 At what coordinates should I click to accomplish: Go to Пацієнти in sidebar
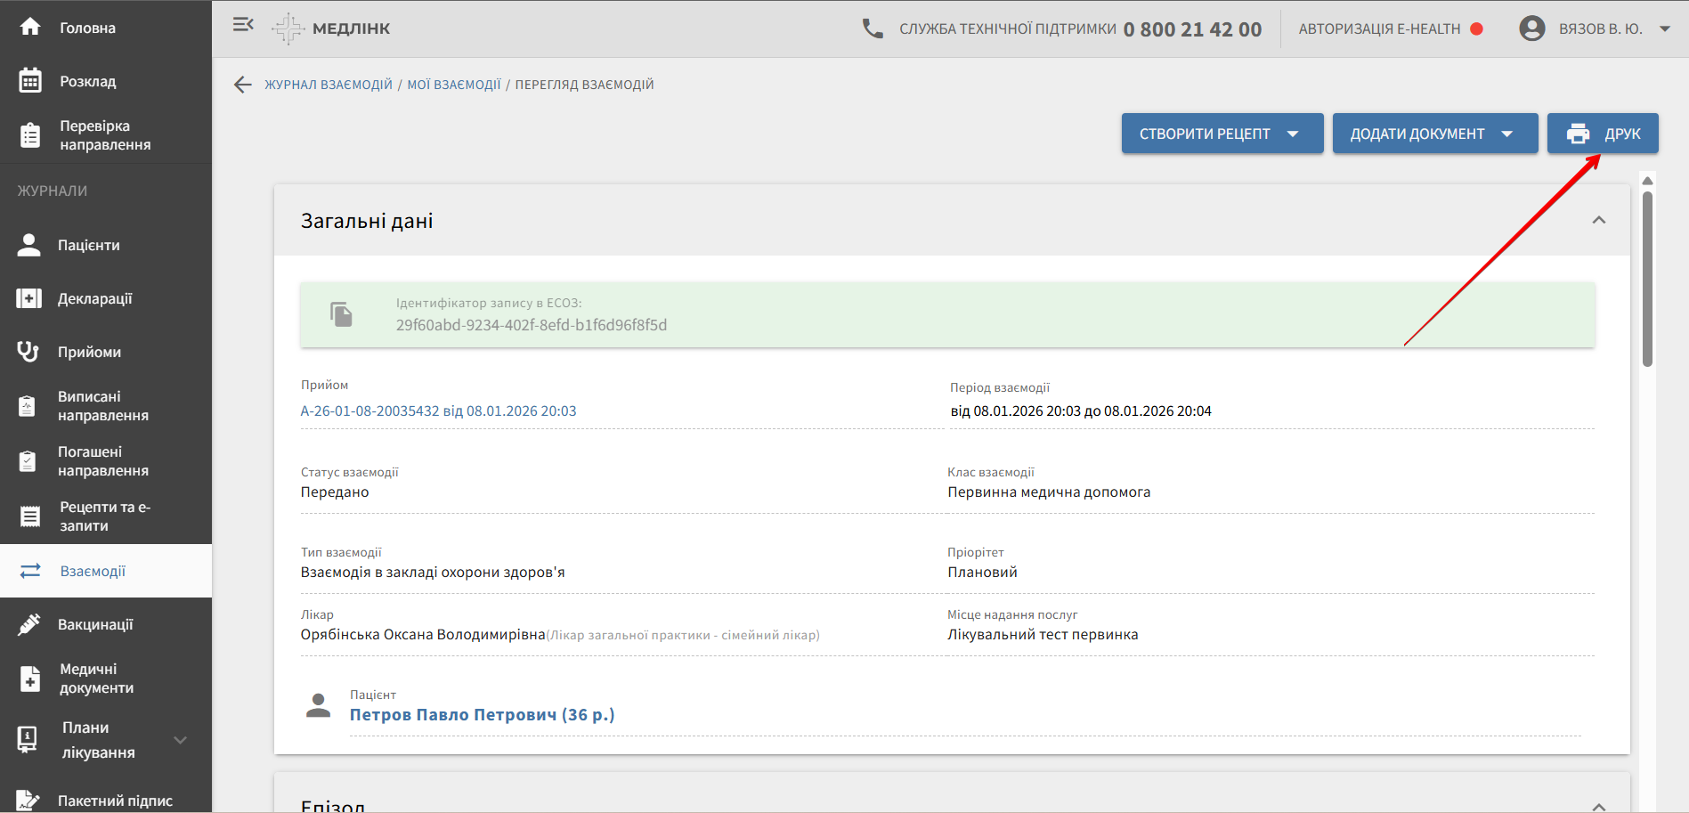[88, 245]
